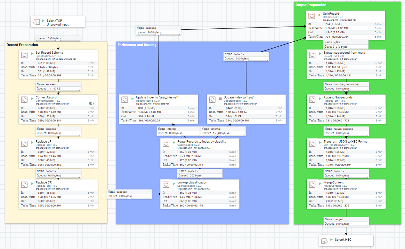Click the running indicator on Append Subseconds
405x249 pixels.
[x=320, y=98]
